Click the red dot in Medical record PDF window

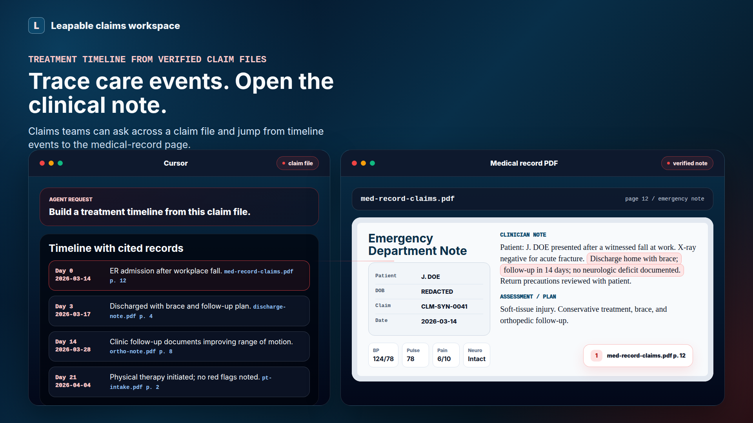[x=354, y=163]
